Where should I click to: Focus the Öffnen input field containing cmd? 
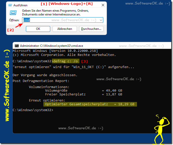pos(63,20)
